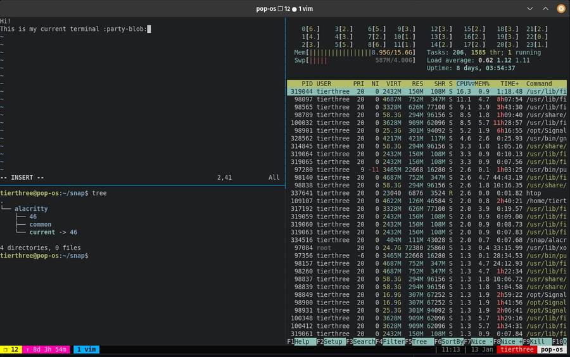Click the yellow tmux session 12 indicator
Viewport: 570px width, 357px height.
[12, 349]
